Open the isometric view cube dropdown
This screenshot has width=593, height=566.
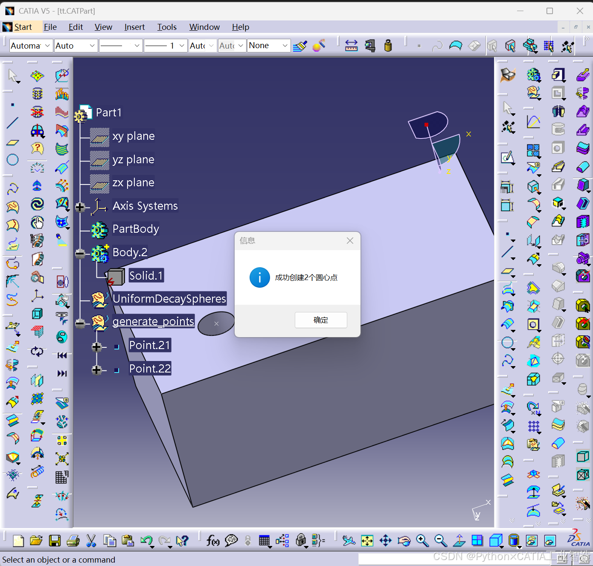click(x=496, y=541)
